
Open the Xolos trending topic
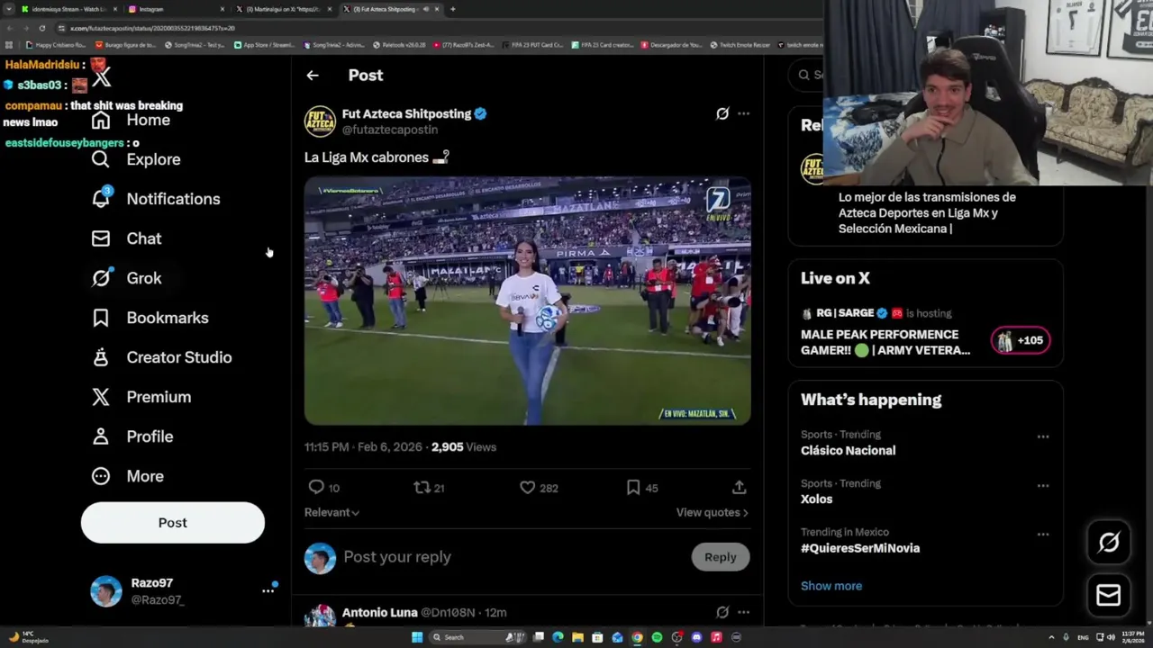pos(816,499)
